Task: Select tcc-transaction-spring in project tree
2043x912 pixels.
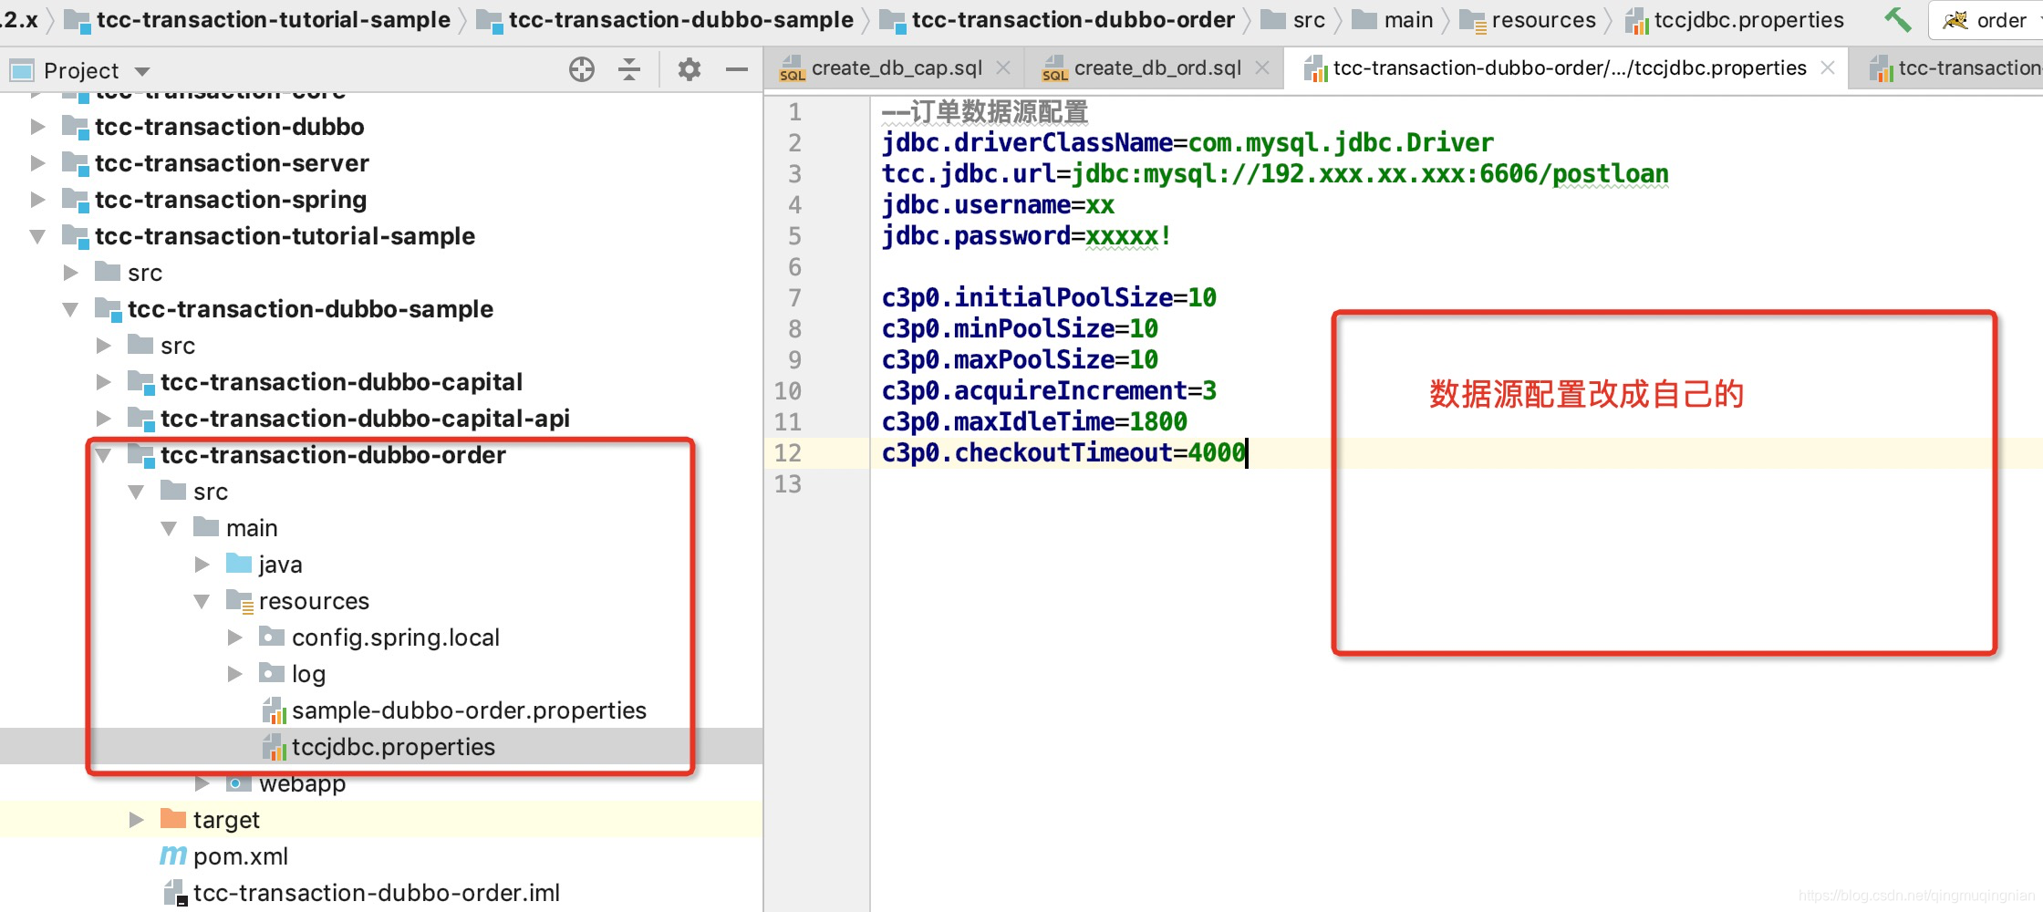Action: click(231, 200)
